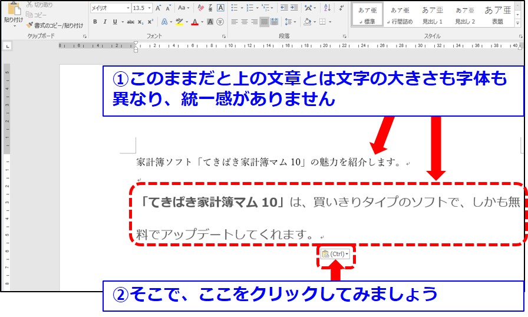Open the Paste button dropdown arrow
This screenshot has width=528, height=317.
point(14,25)
